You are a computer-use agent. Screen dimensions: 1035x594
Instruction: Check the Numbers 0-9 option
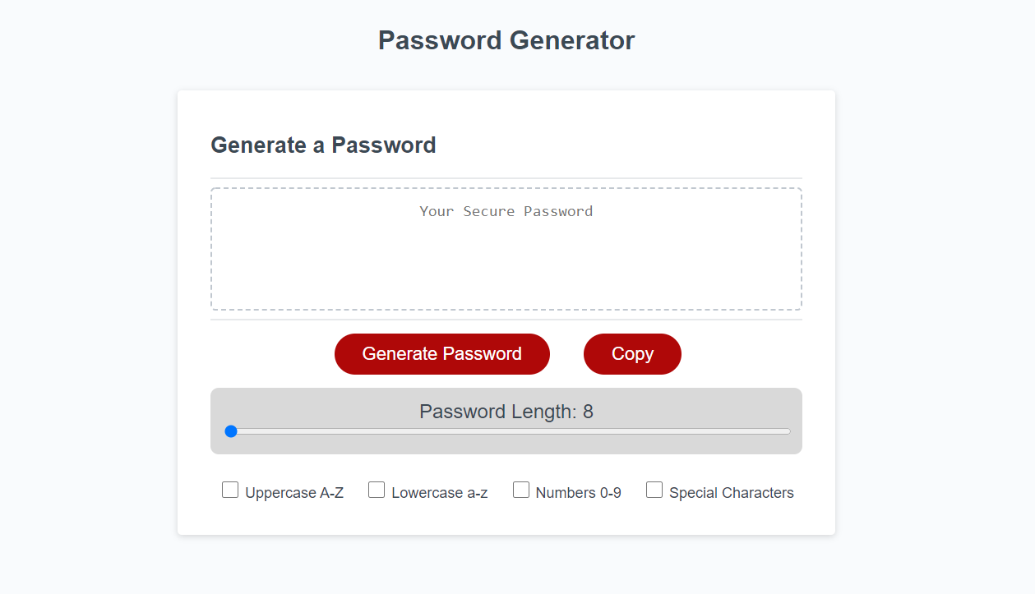click(521, 489)
